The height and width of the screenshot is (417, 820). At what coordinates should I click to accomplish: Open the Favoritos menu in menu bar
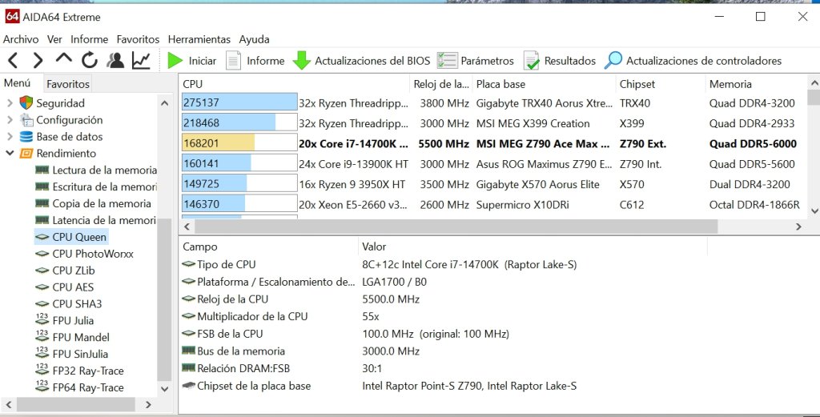click(138, 39)
